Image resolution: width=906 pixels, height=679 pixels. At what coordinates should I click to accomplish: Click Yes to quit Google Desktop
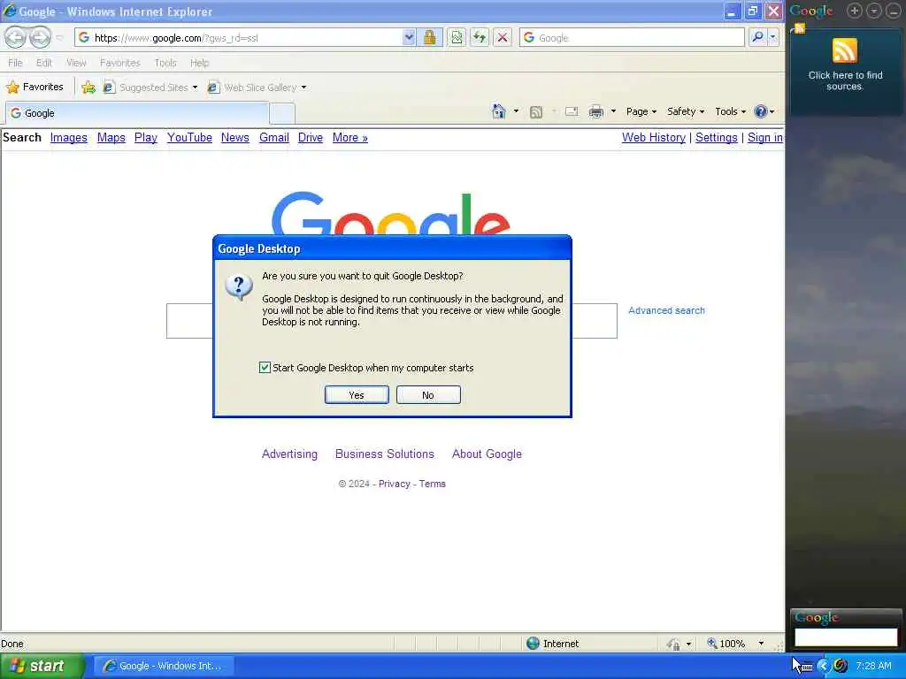357,395
